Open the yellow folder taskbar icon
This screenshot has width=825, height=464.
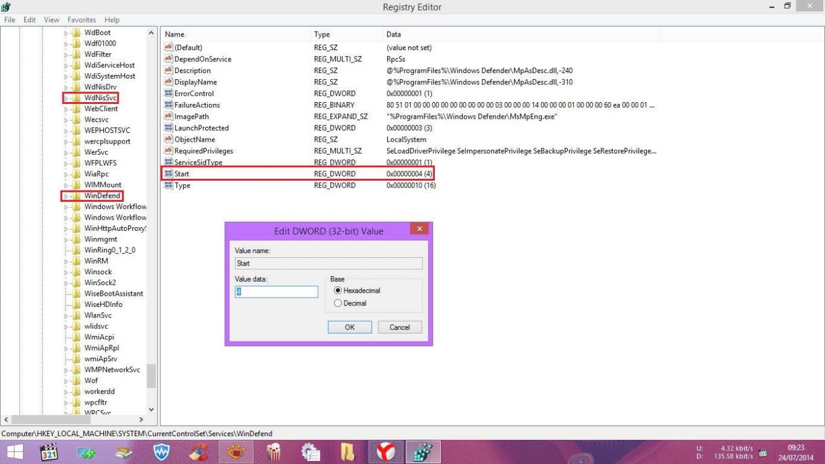tap(347, 452)
